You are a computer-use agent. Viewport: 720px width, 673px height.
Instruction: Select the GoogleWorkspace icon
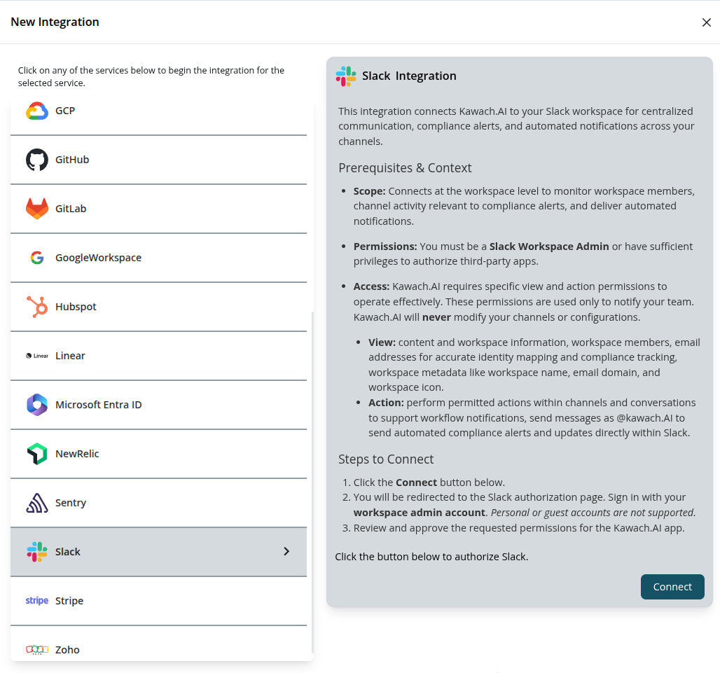click(36, 257)
